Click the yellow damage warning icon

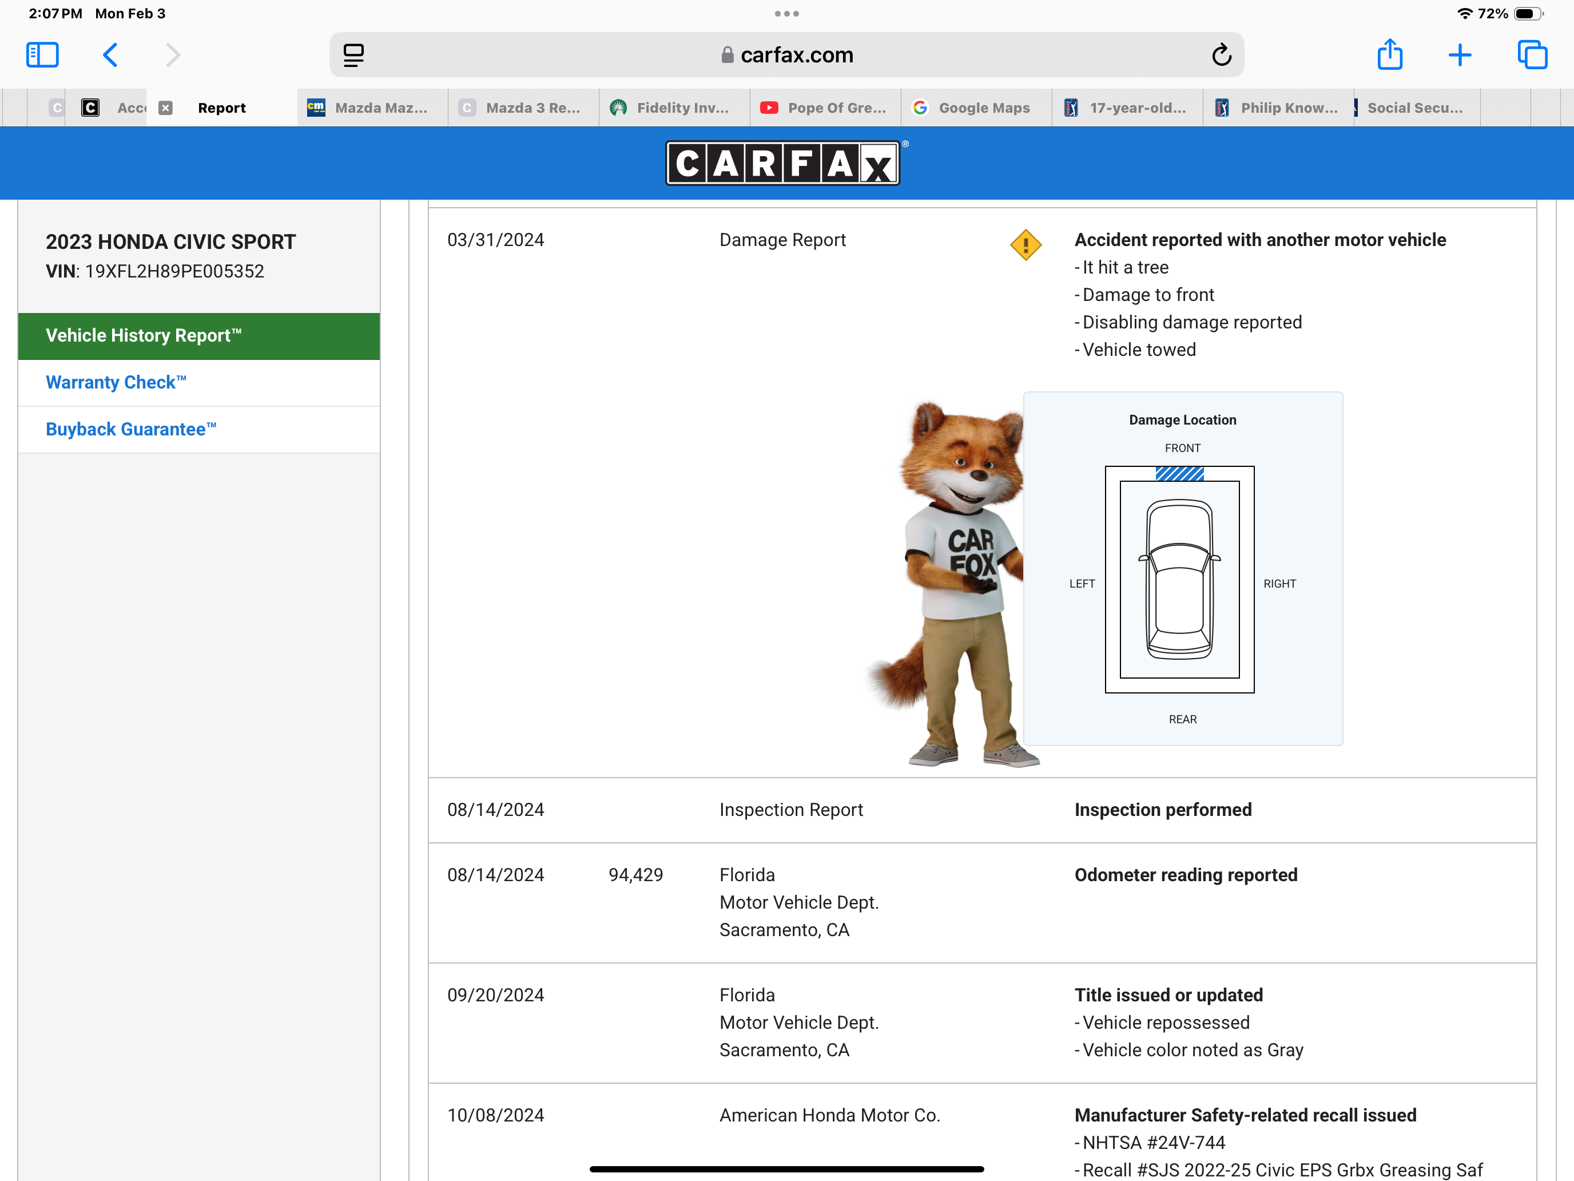(x=1026, y=245)
